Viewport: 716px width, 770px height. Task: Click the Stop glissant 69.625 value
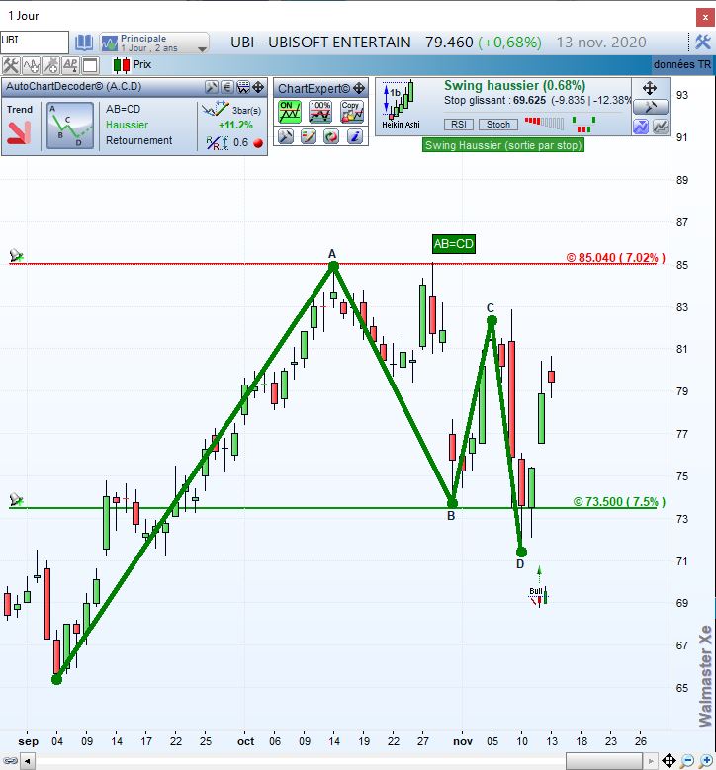529,100
